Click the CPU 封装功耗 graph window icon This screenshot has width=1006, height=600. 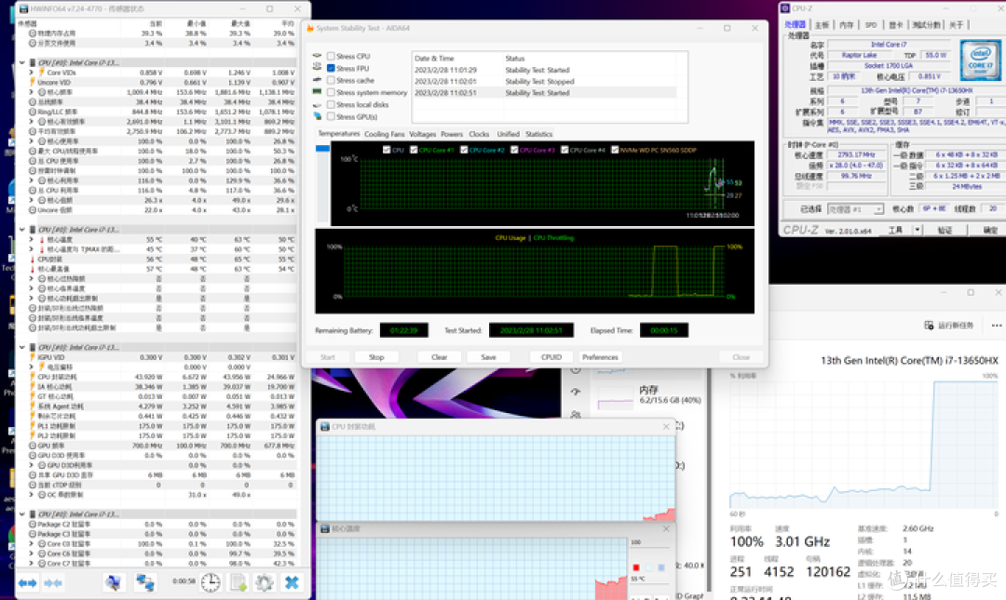tap(325, 427)
